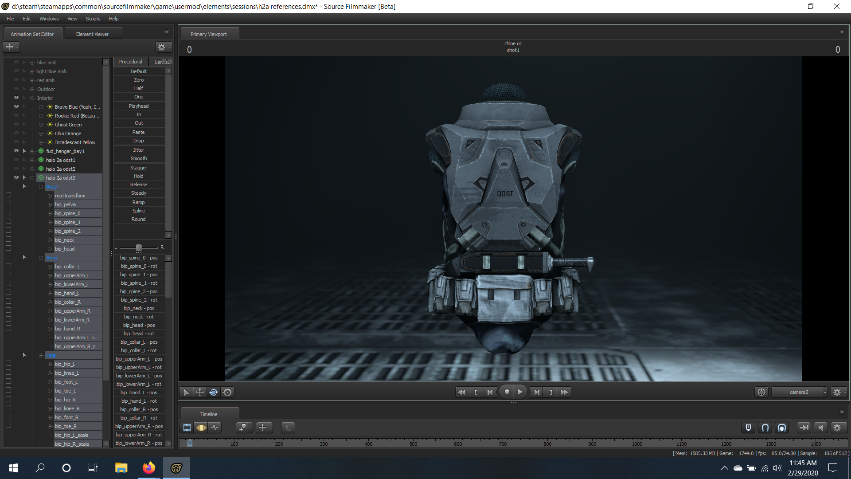Click the timeline playhead marker at start
Screen dimensions: 851x479
coord(190,443)
